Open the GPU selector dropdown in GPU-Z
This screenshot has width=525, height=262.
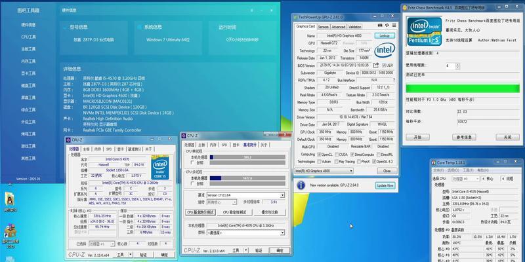[x=324, y=171]
